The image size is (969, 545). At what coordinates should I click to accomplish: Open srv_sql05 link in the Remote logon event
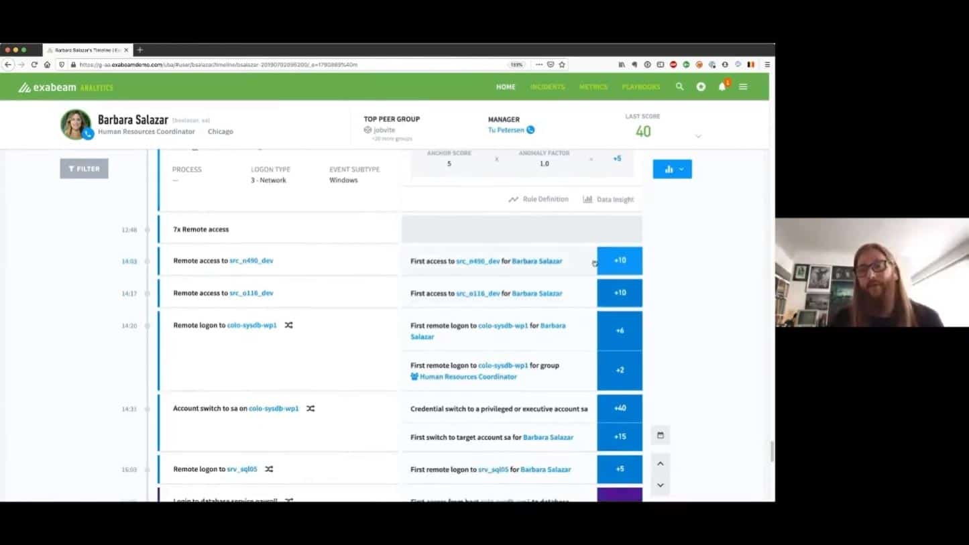242,469
